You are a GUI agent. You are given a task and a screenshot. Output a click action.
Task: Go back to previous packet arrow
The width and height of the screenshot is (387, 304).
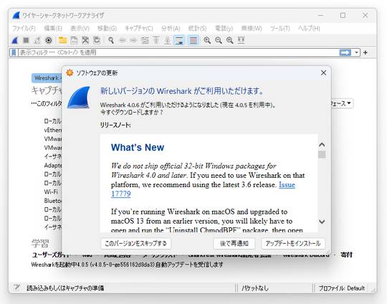click(123, 40)
